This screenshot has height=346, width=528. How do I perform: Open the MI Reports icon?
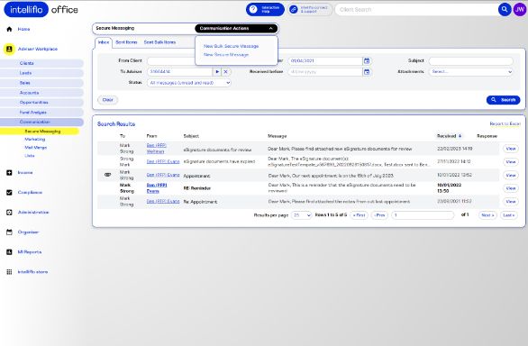tap(9, 252)
